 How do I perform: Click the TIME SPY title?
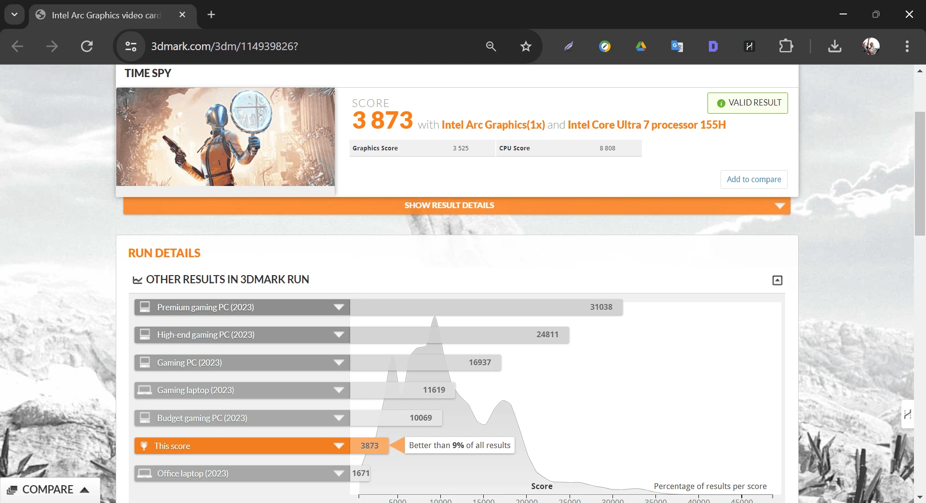pyautogui.click(x=148, y=73)
